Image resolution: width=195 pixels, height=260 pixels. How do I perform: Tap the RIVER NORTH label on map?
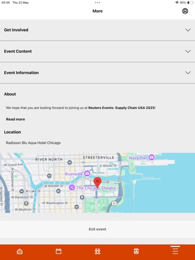point(49,159)
